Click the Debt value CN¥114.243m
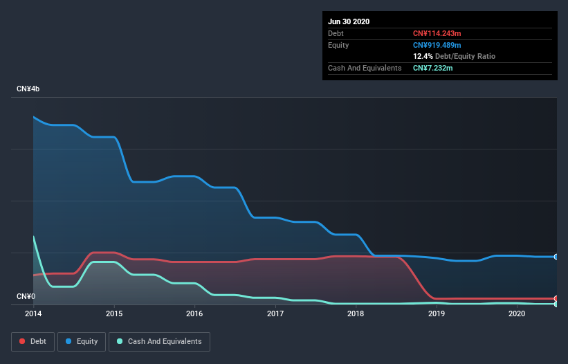The image size is (568, 364). tap(437, 33)
